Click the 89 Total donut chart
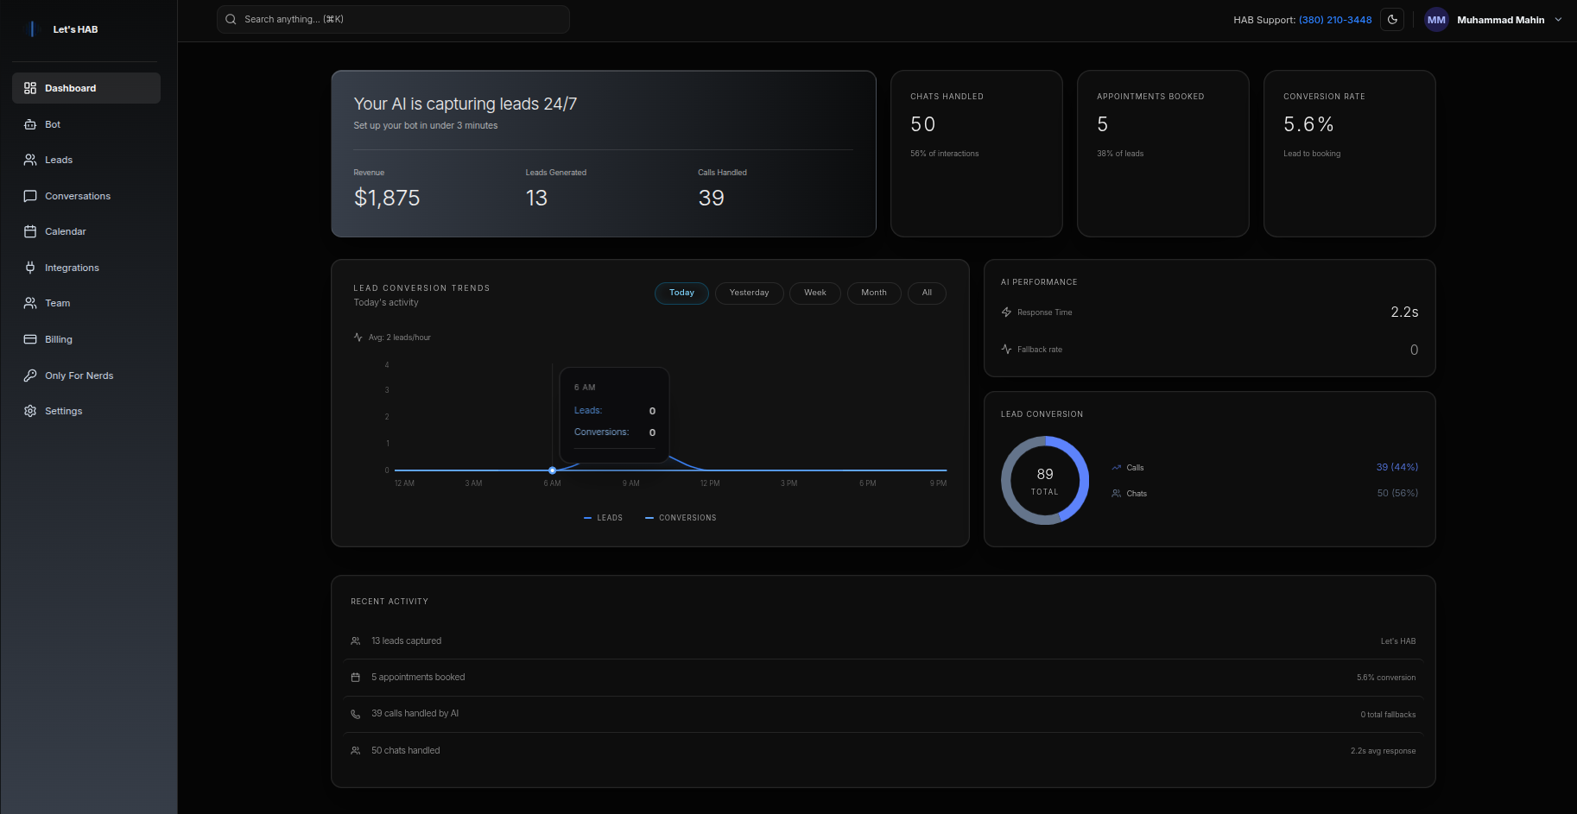This screenshot has height=814, width=1577. pyautogui.click(x=1045, y=481)
